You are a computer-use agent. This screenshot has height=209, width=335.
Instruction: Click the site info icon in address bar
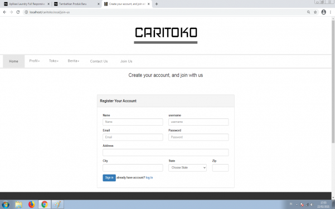[26, 12]
